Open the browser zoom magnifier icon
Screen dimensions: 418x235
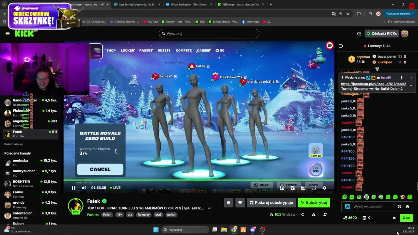tap(341, 14)
